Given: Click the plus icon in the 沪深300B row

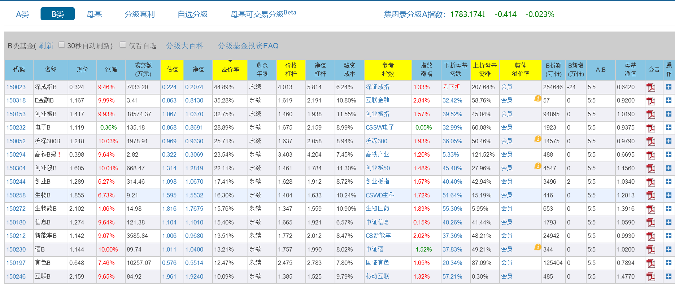Looking at the screenshot, I should (669, 141).
